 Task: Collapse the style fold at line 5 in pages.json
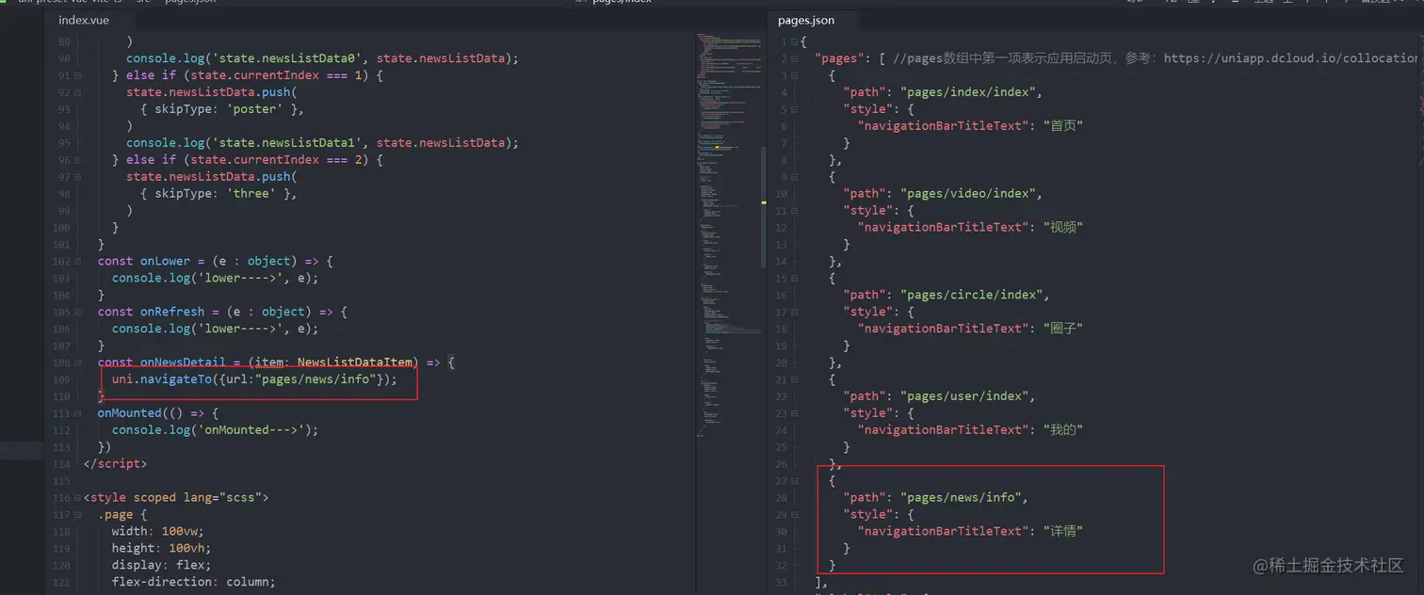click(x=794, y=109)
